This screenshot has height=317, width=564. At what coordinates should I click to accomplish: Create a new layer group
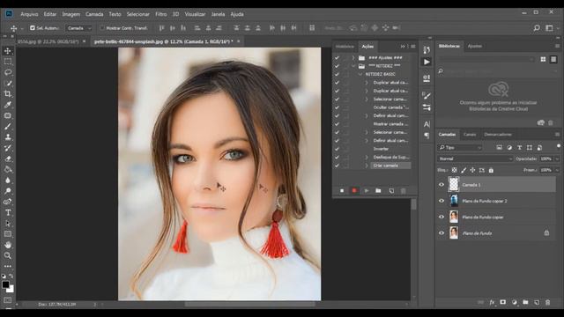point(525,302)
